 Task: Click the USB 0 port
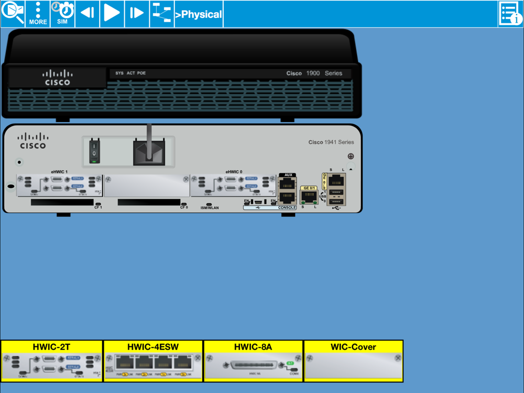[x=336, y=201]
